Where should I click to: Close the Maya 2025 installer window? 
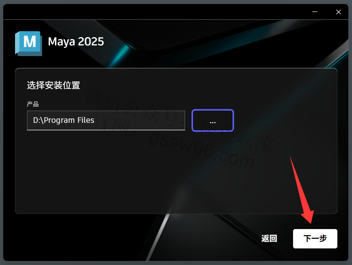point(338,12)
